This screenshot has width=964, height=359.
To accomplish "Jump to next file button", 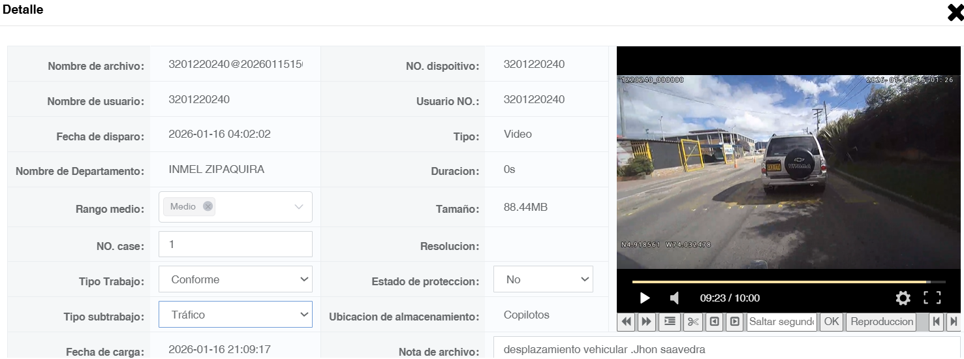I will [x=954, y=321].
